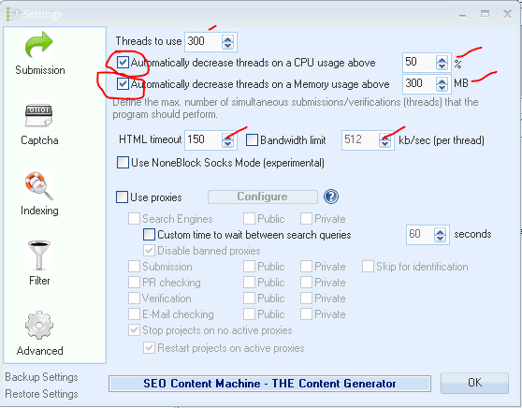
Task: Click the blue proxies help icon
Action: coord(330,197)
